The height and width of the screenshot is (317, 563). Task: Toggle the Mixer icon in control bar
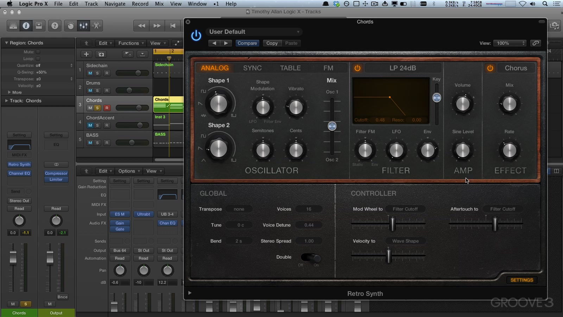[84, 26]
